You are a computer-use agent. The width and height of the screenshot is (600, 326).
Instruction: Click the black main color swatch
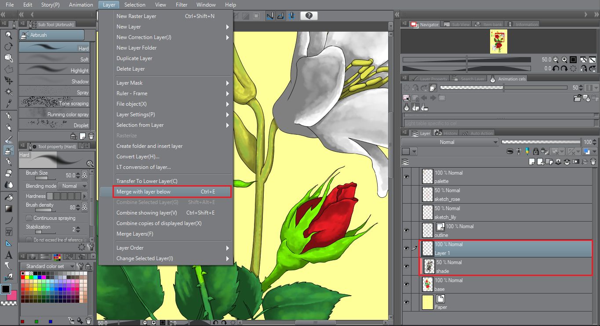coord(6,289)
